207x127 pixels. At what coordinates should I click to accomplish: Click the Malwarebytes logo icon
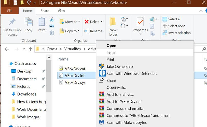click(x=102, y=122)
